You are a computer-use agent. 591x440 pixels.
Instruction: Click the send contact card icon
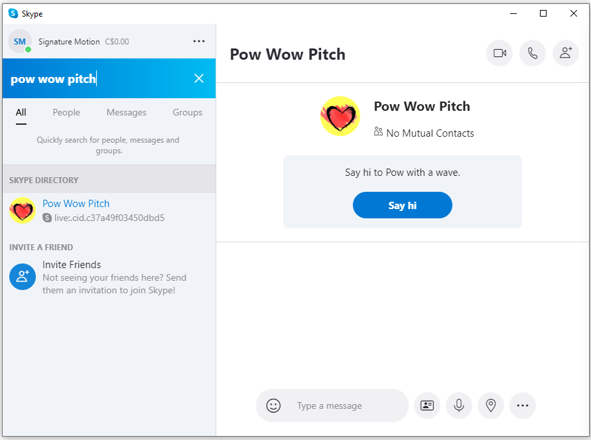coord(427,405)
